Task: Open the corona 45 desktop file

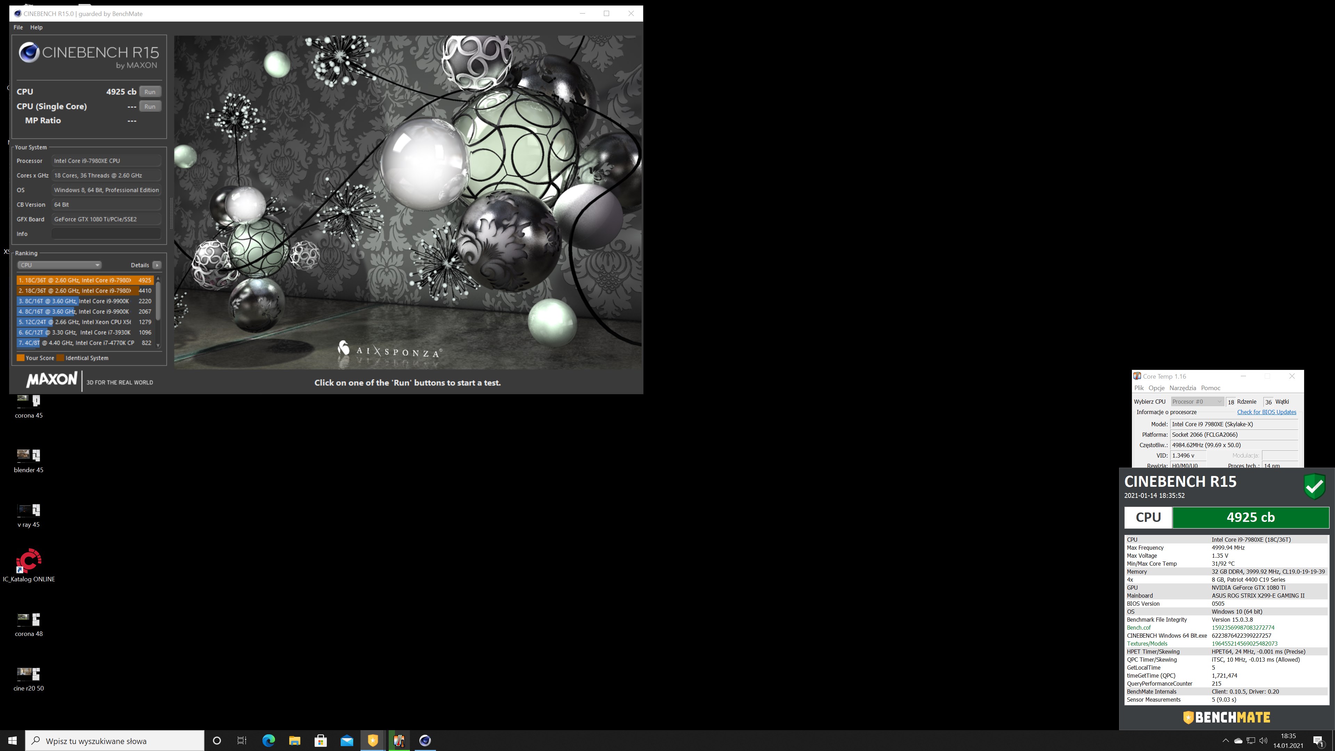Action: tap(29, 406)
